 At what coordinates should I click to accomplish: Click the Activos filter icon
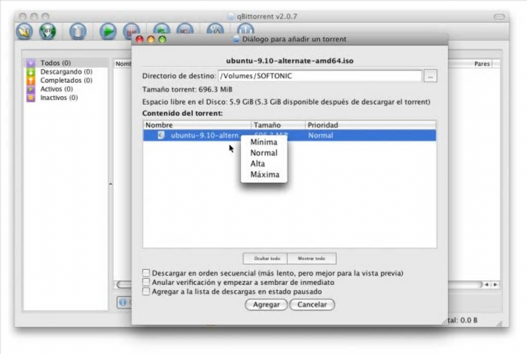tap(31, 89)
